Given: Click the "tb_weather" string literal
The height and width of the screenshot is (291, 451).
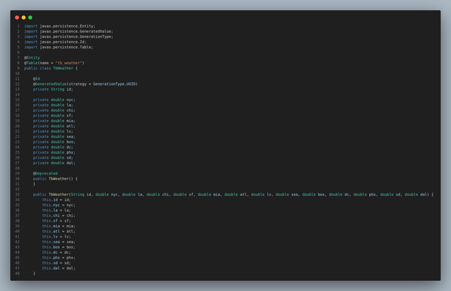Looking at the screenshot, I should (68, 63).
